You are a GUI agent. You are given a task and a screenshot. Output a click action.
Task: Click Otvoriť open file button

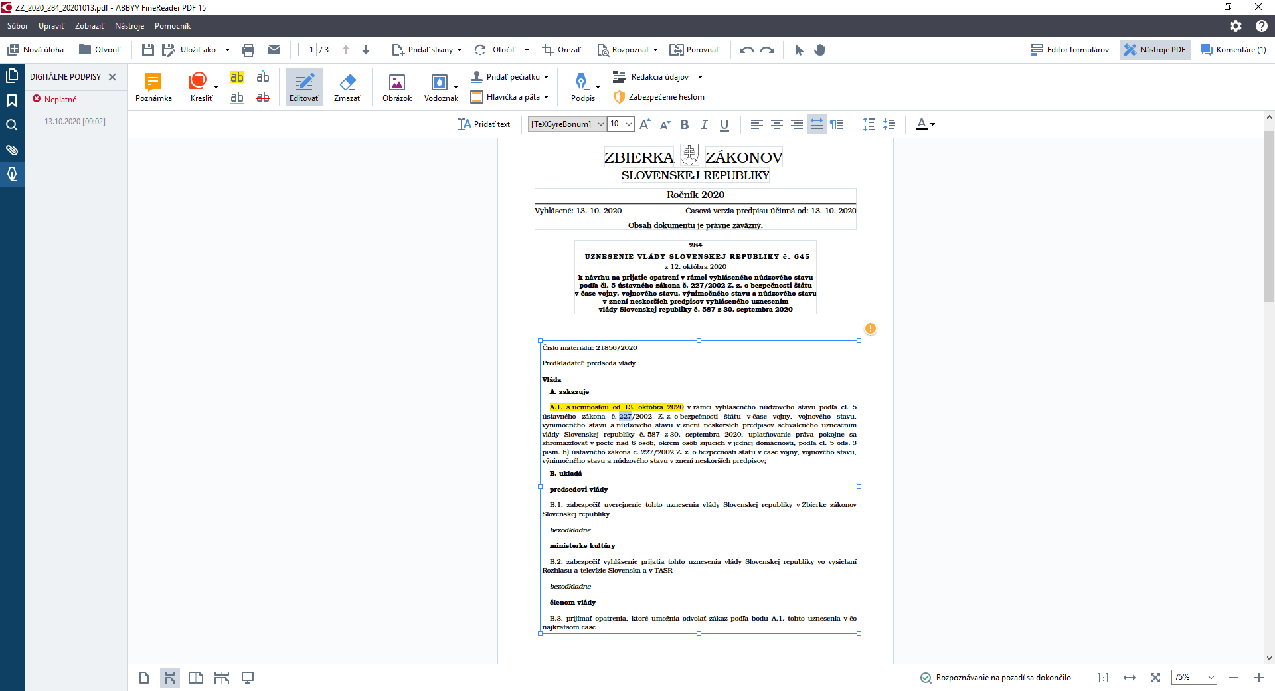(x=100, y=50)
